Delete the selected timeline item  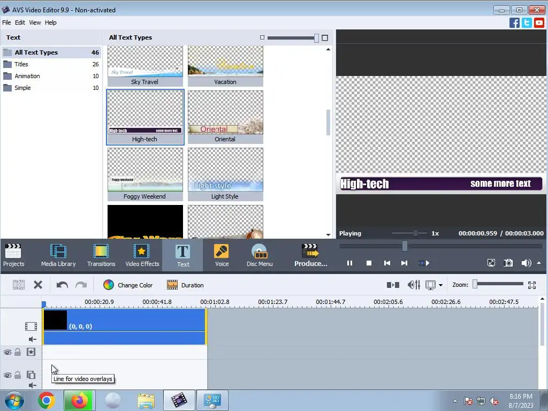pyautogui.click(x=38, y=285)
